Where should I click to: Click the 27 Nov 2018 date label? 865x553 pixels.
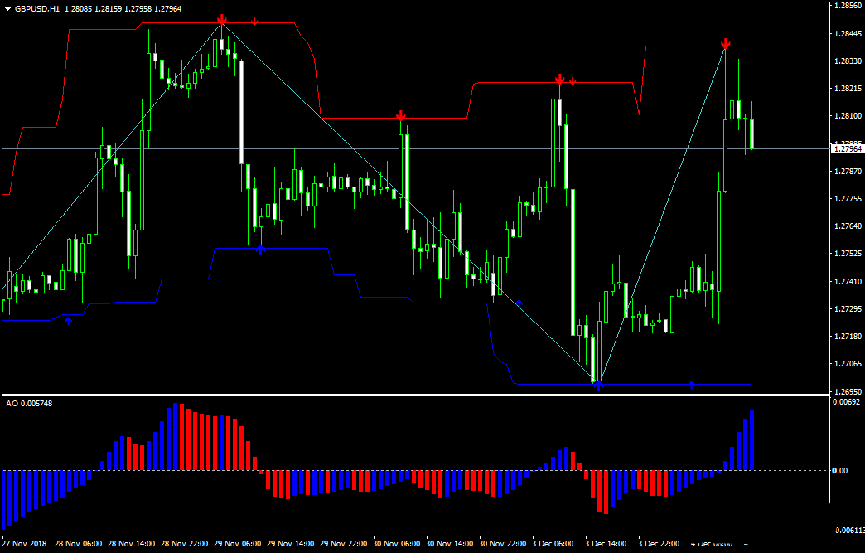coord(24,545)
